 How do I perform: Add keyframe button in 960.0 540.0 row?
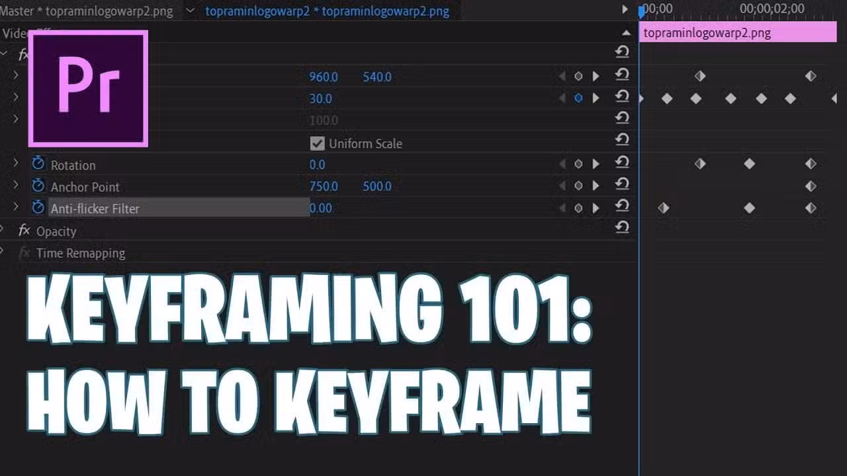point(578,76)
